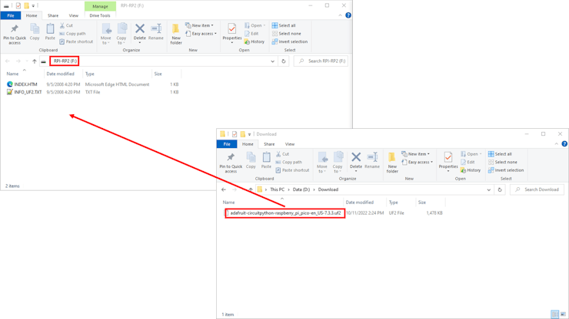Click Paste icon in RPI-RP2 window ribbon
569x319 pixels.
tap(50, 32)
